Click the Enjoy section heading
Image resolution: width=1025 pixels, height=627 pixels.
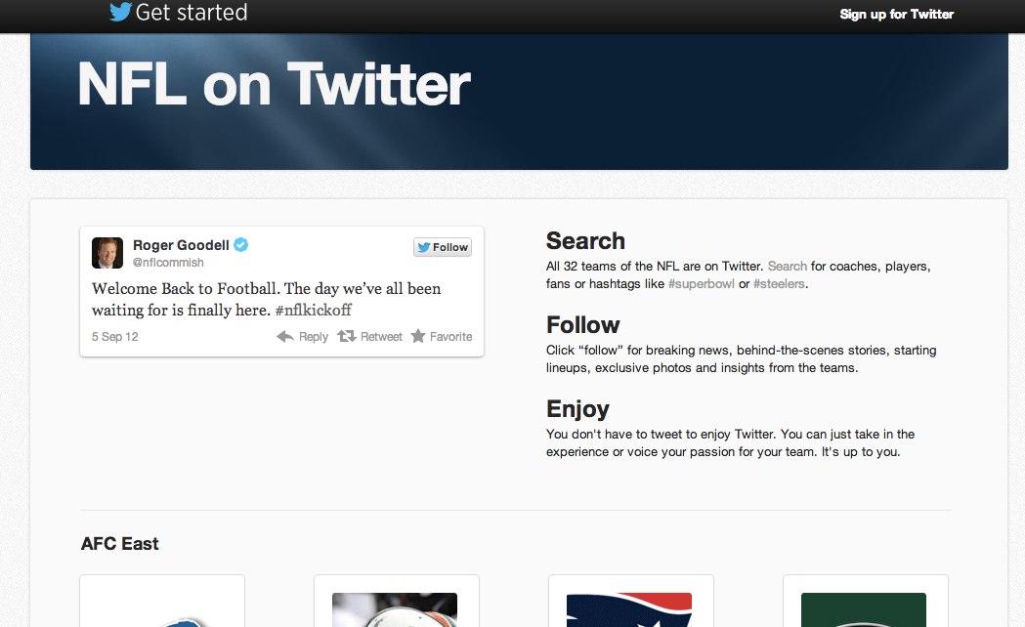click(x=577, y=409)
